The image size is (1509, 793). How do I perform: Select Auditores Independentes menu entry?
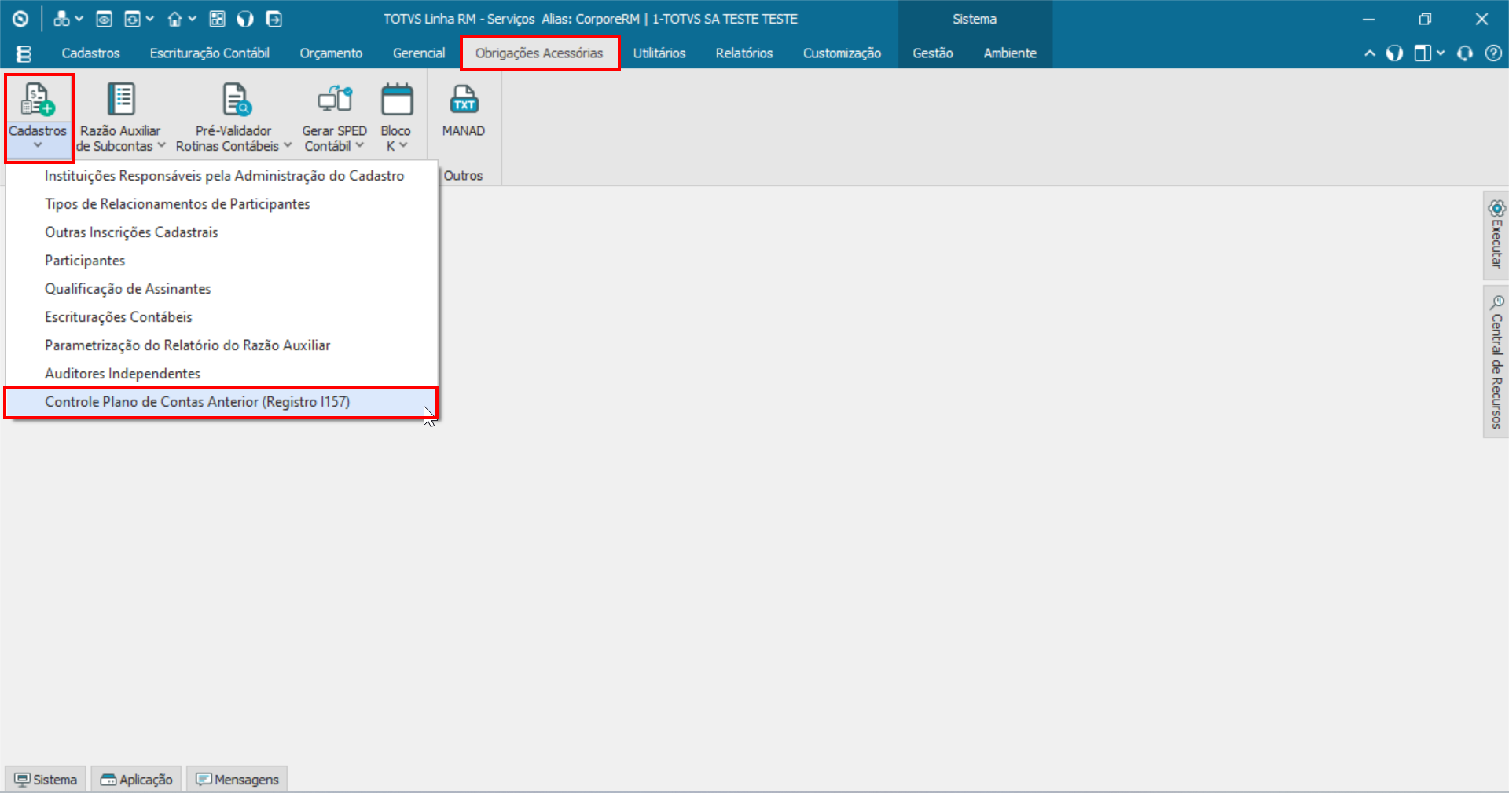(222, 374)
